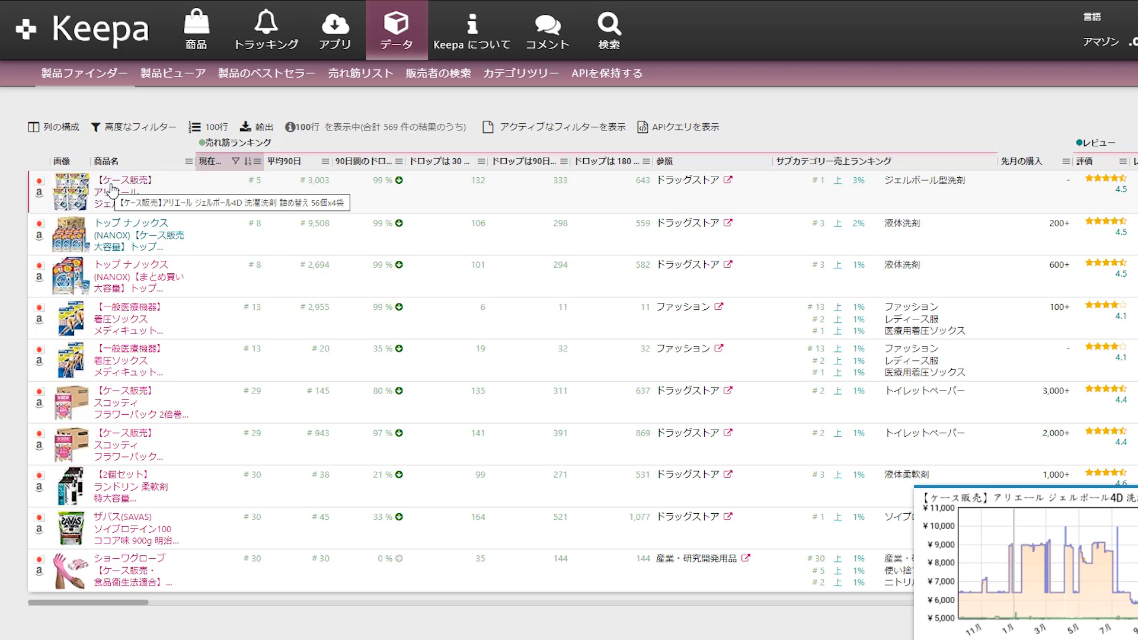Image resolution: width=1138 pixels, height=640 pixels.
Task: Click the 輸出 export button
Action: point(257,127)
